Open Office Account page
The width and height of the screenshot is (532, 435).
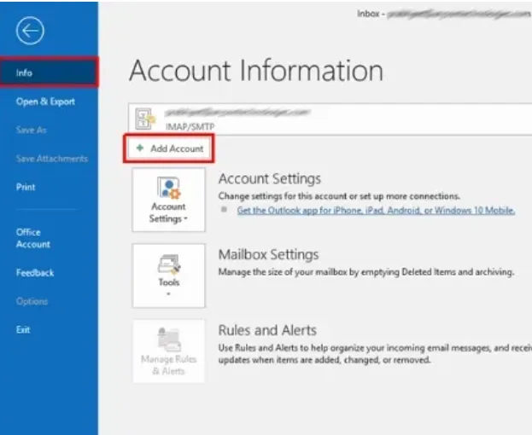(x=33, y=238)
